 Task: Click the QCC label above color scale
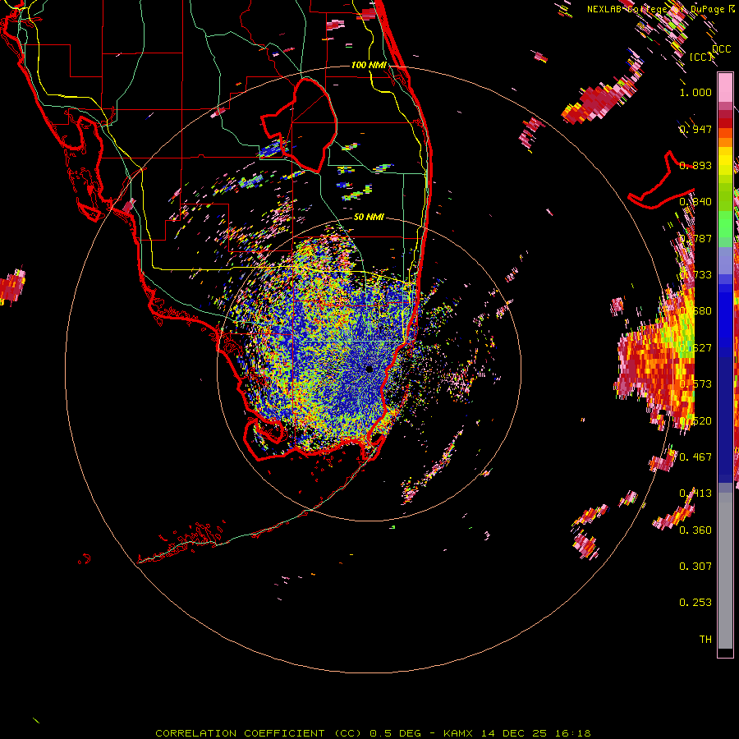pyautogui.click(x=721, y=48)
